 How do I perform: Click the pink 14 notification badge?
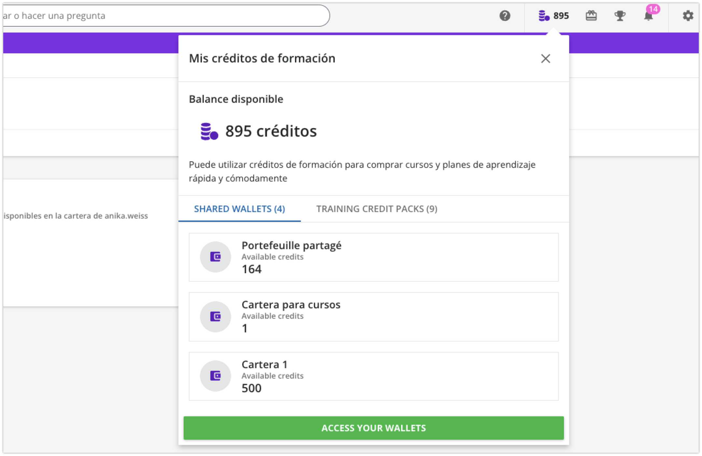(x=653, y=9)
